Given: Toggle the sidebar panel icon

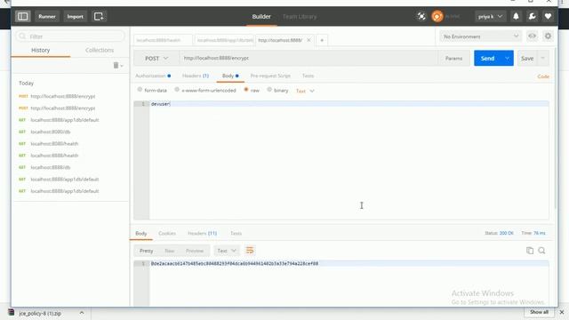Looking at the screenshot, I should [x=22, y=16].
